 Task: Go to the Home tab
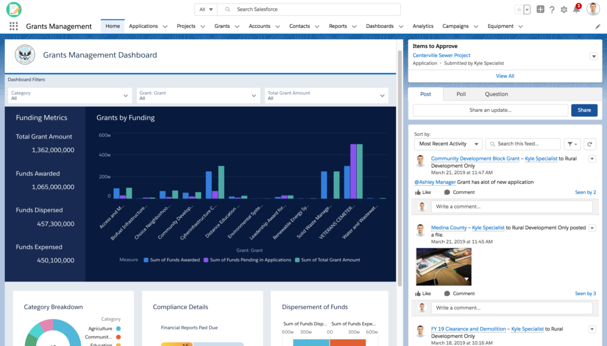point(113,26)
